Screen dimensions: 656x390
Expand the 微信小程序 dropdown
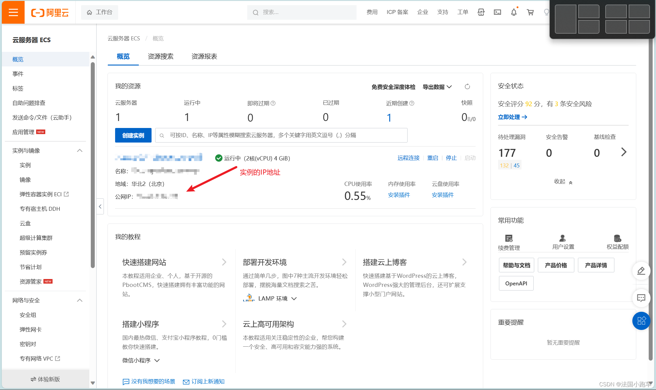click(141, 360)
